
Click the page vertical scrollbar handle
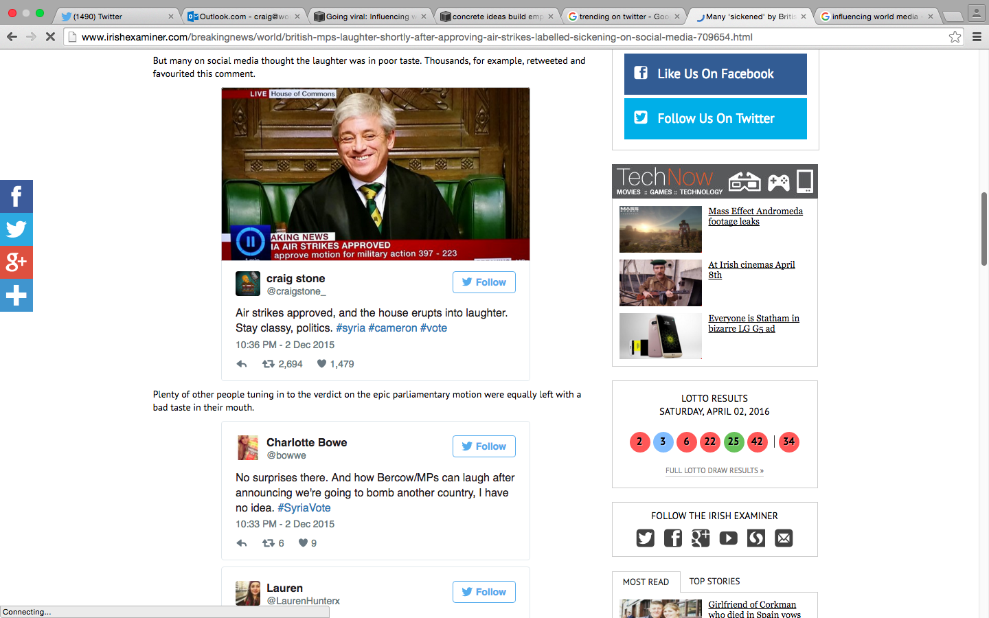(984, 229)
